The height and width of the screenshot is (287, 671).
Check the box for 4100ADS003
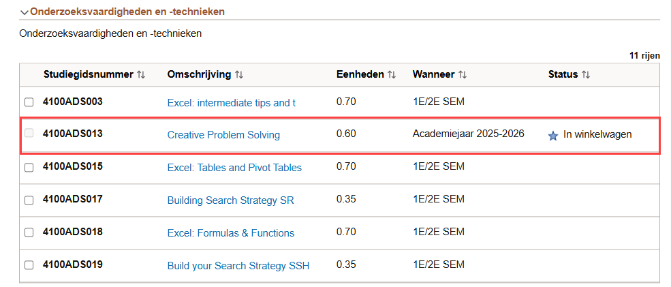click(x=29, y=102)
